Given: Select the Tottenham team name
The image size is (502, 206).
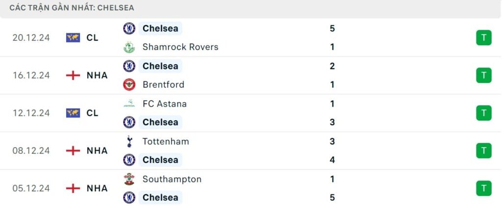Looking at the screenshot, I should (166, 141).
